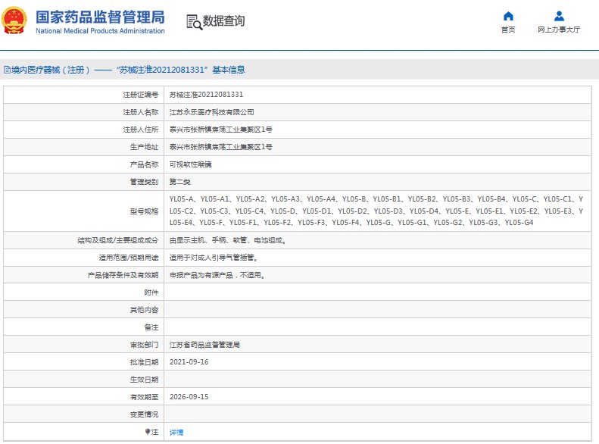599x444 pixels.
Task: Click the 生产地址 address value
Action: tap(221, 147)
